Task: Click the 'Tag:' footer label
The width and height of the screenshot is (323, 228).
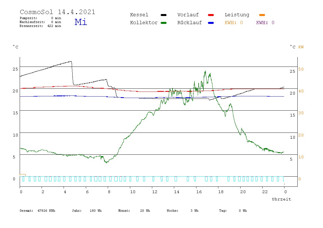Action: point(223,211)
